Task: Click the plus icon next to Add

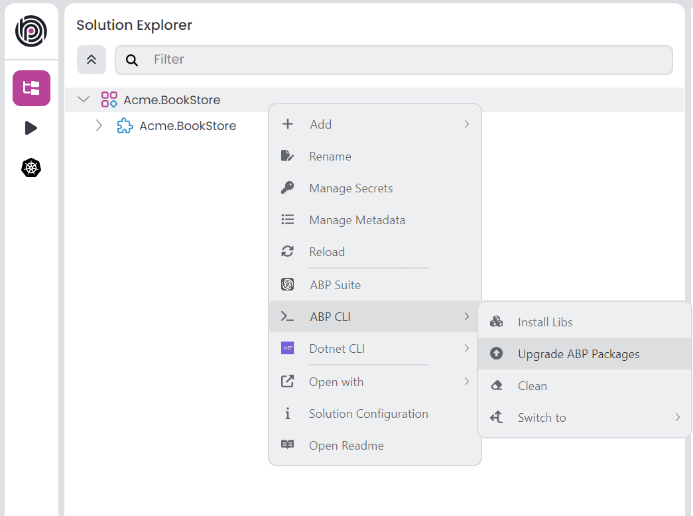Action: [288, 124]
